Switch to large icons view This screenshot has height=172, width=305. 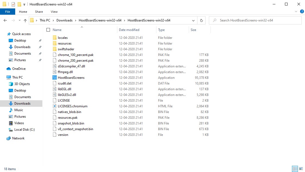coord(301,169)
